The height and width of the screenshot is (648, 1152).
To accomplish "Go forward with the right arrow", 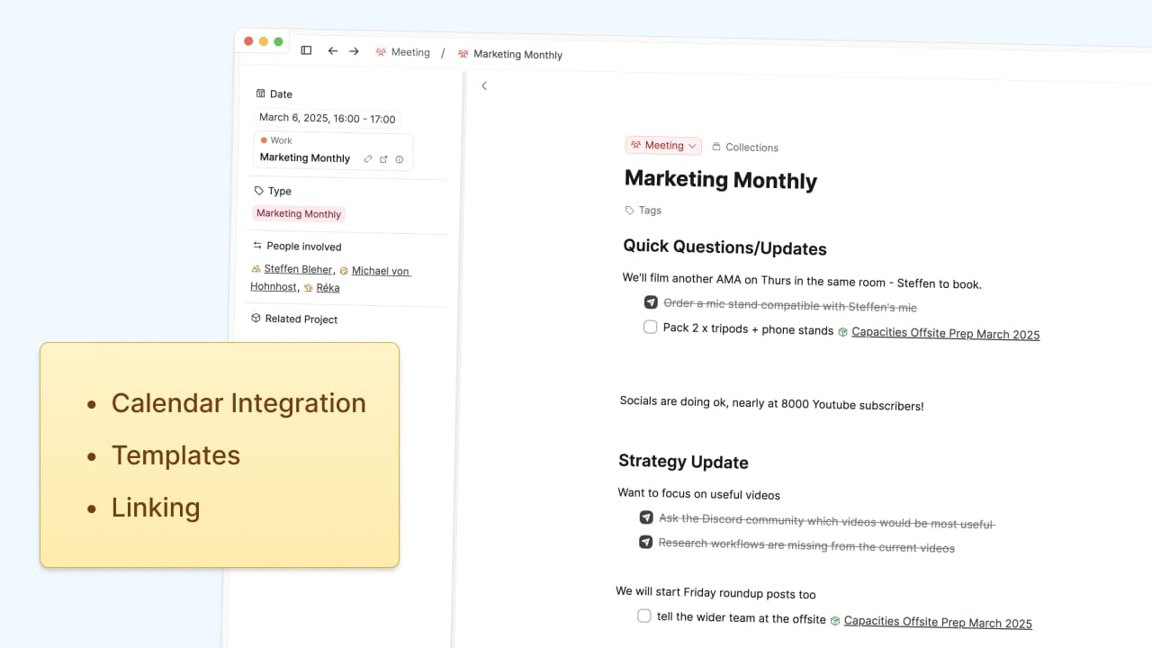I will coord(354,51).
